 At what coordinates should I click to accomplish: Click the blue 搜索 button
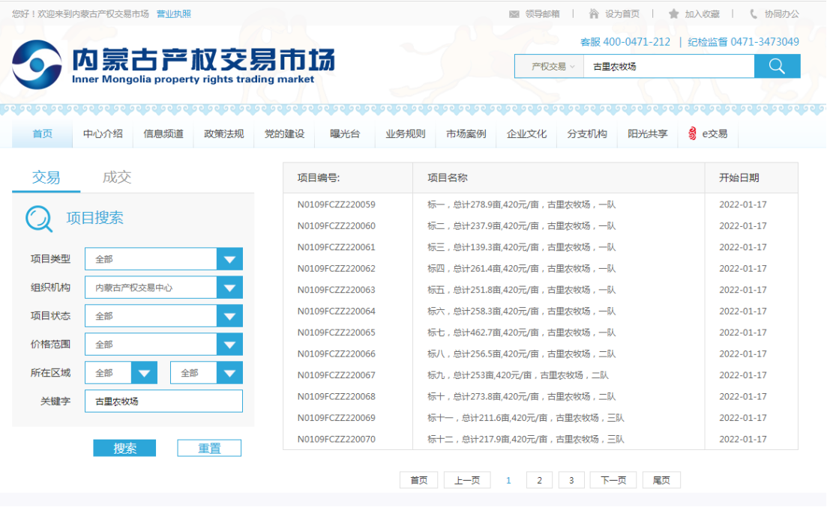124,448
